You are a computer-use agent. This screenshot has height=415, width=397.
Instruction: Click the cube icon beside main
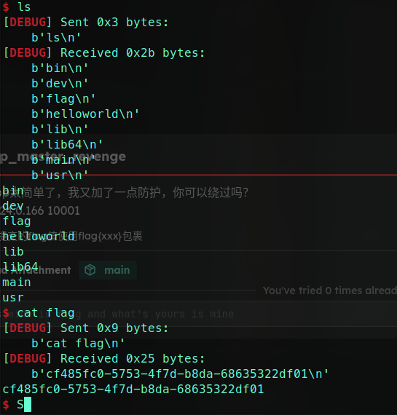point(90,270)
